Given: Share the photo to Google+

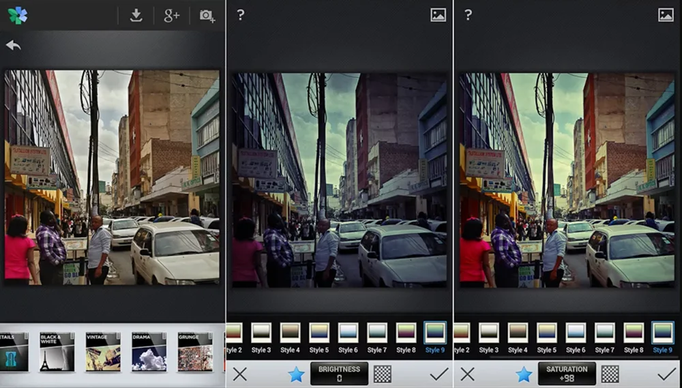Looking at the screenshot, I should click(x=171, y=16).
